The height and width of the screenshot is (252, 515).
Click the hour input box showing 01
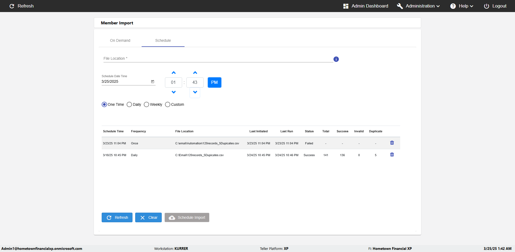tap(174, 82)
